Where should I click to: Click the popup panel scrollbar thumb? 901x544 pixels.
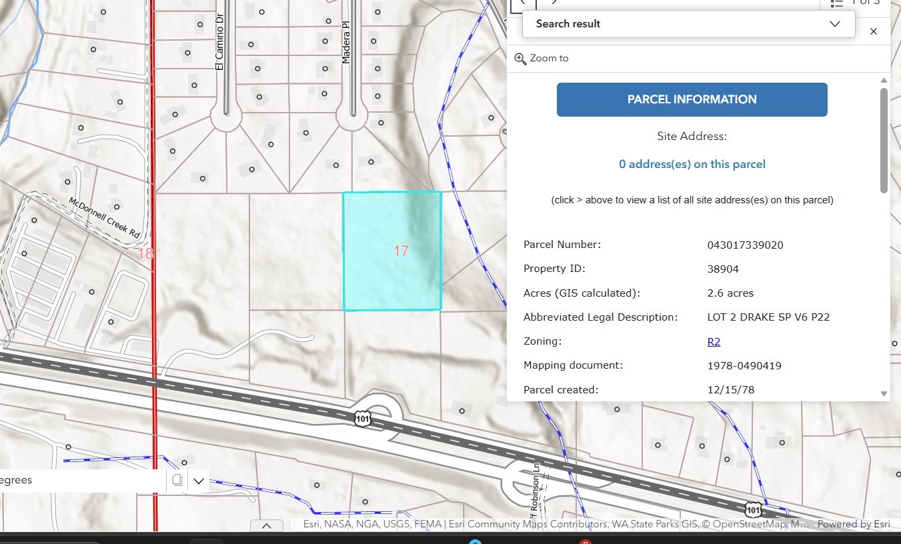tap(884, 140)
